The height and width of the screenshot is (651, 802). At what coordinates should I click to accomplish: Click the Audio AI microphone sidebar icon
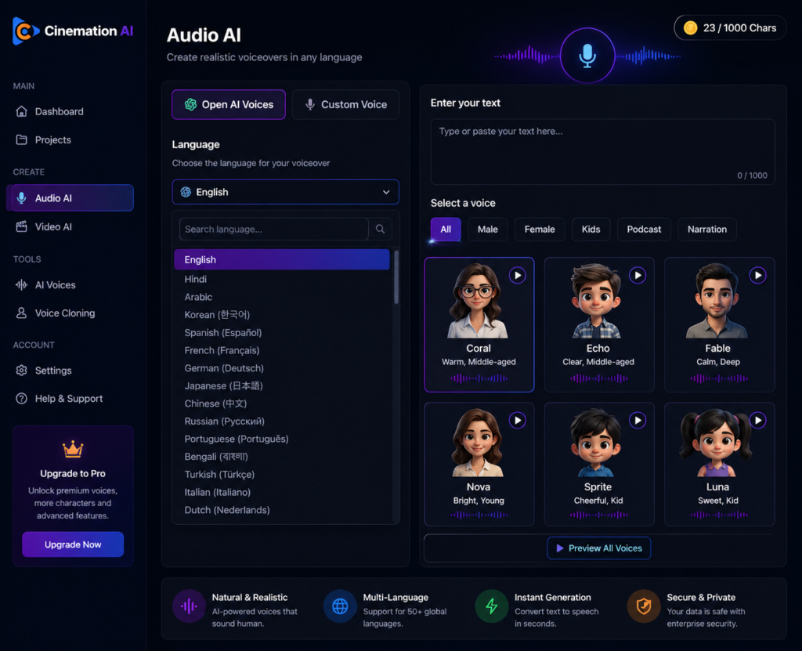(x=21, y=198)
